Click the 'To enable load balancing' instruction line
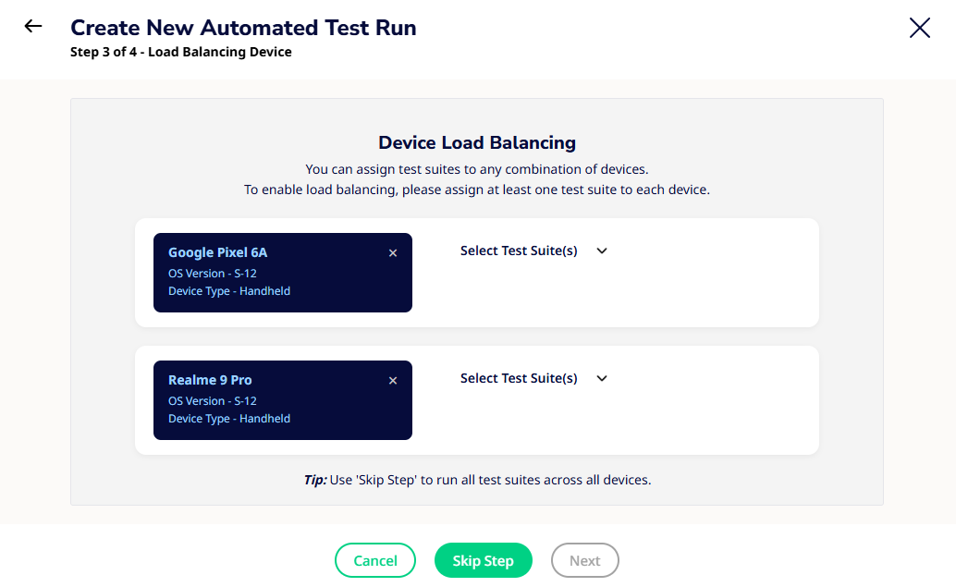Image resolution: width=956 pixels, height=587 pixels. coord(477,190)
